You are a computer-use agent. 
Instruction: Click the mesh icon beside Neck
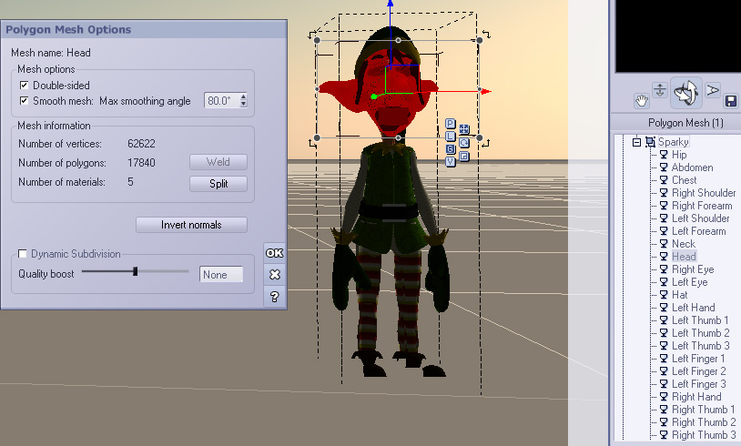point(664,244)
